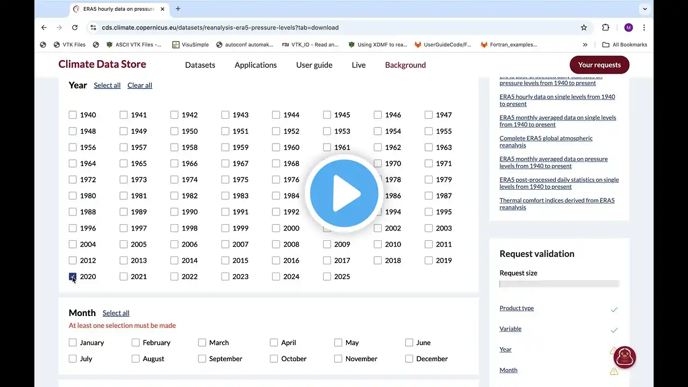Close the ERA5 hourly data browser tab
The image size is (688, 387).
[x=163, y=9]
